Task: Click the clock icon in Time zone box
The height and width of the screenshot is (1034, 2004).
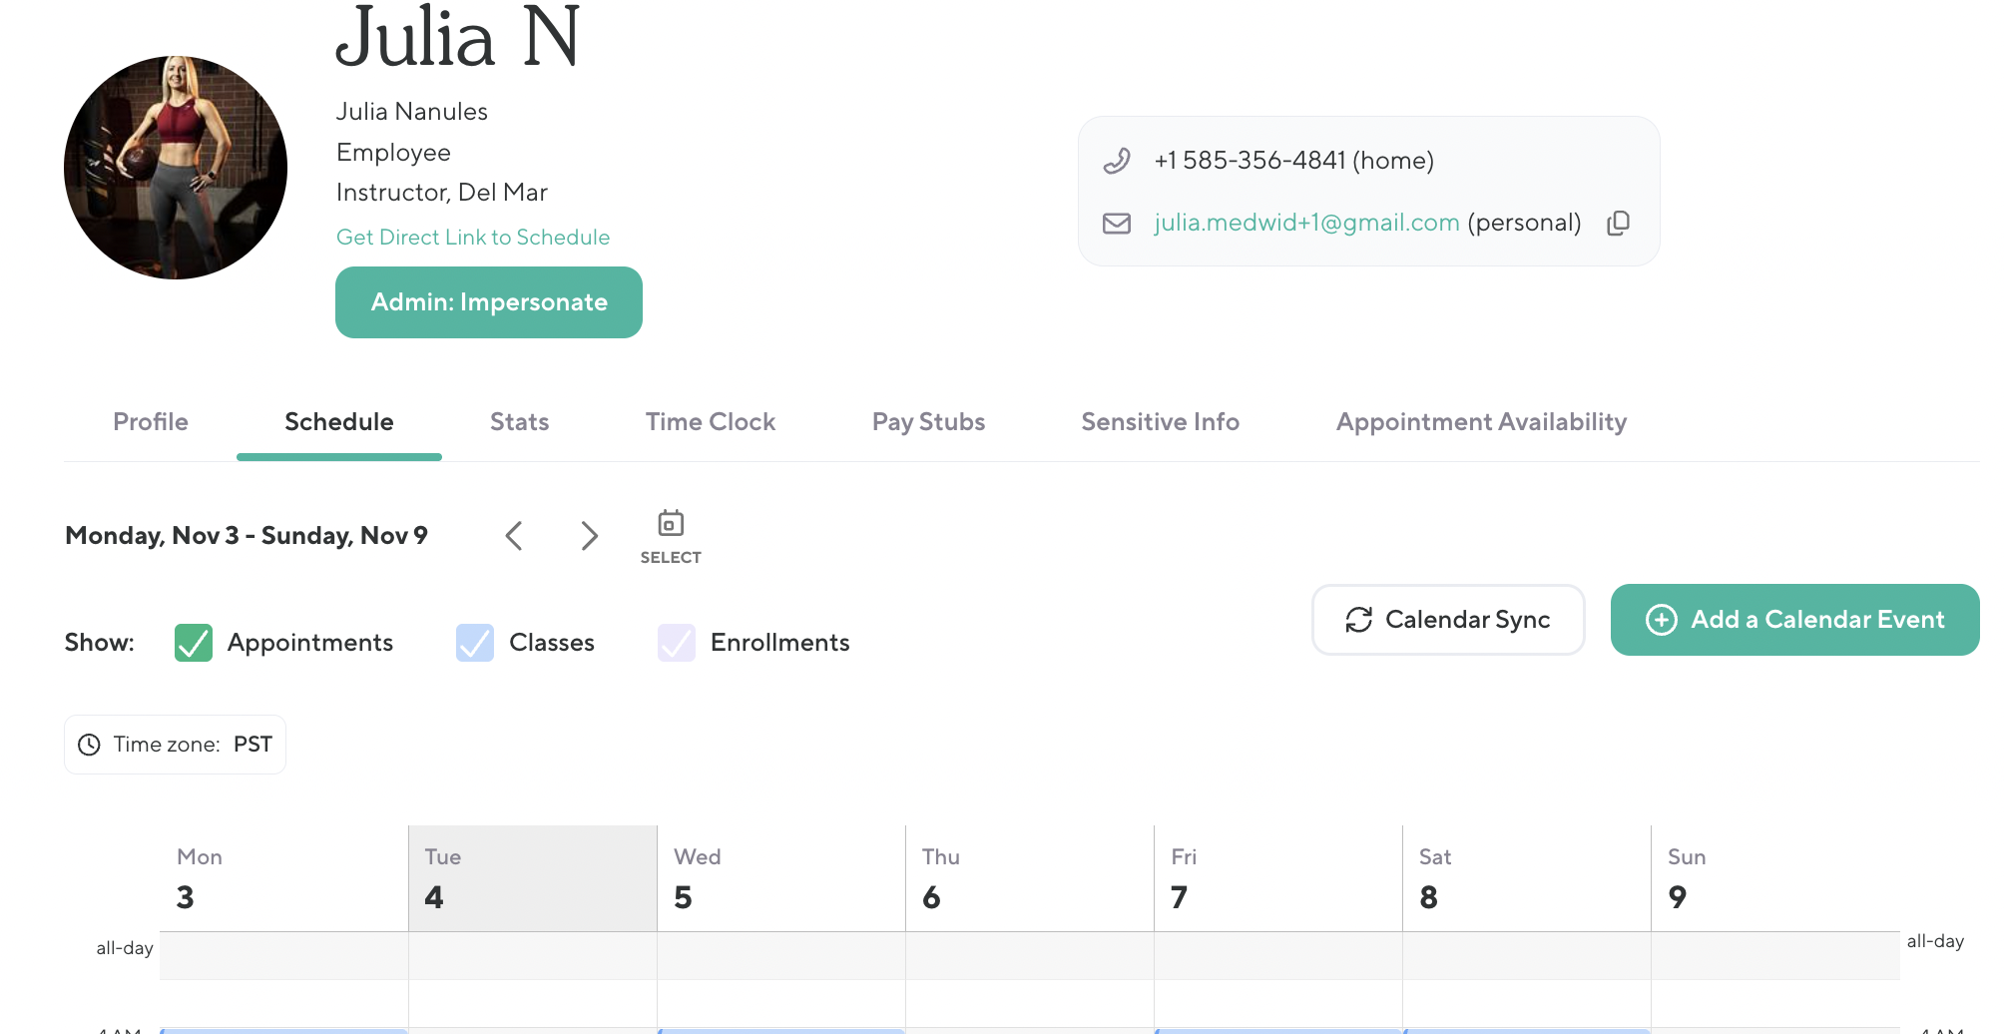Action: click(x=90, y=745)
